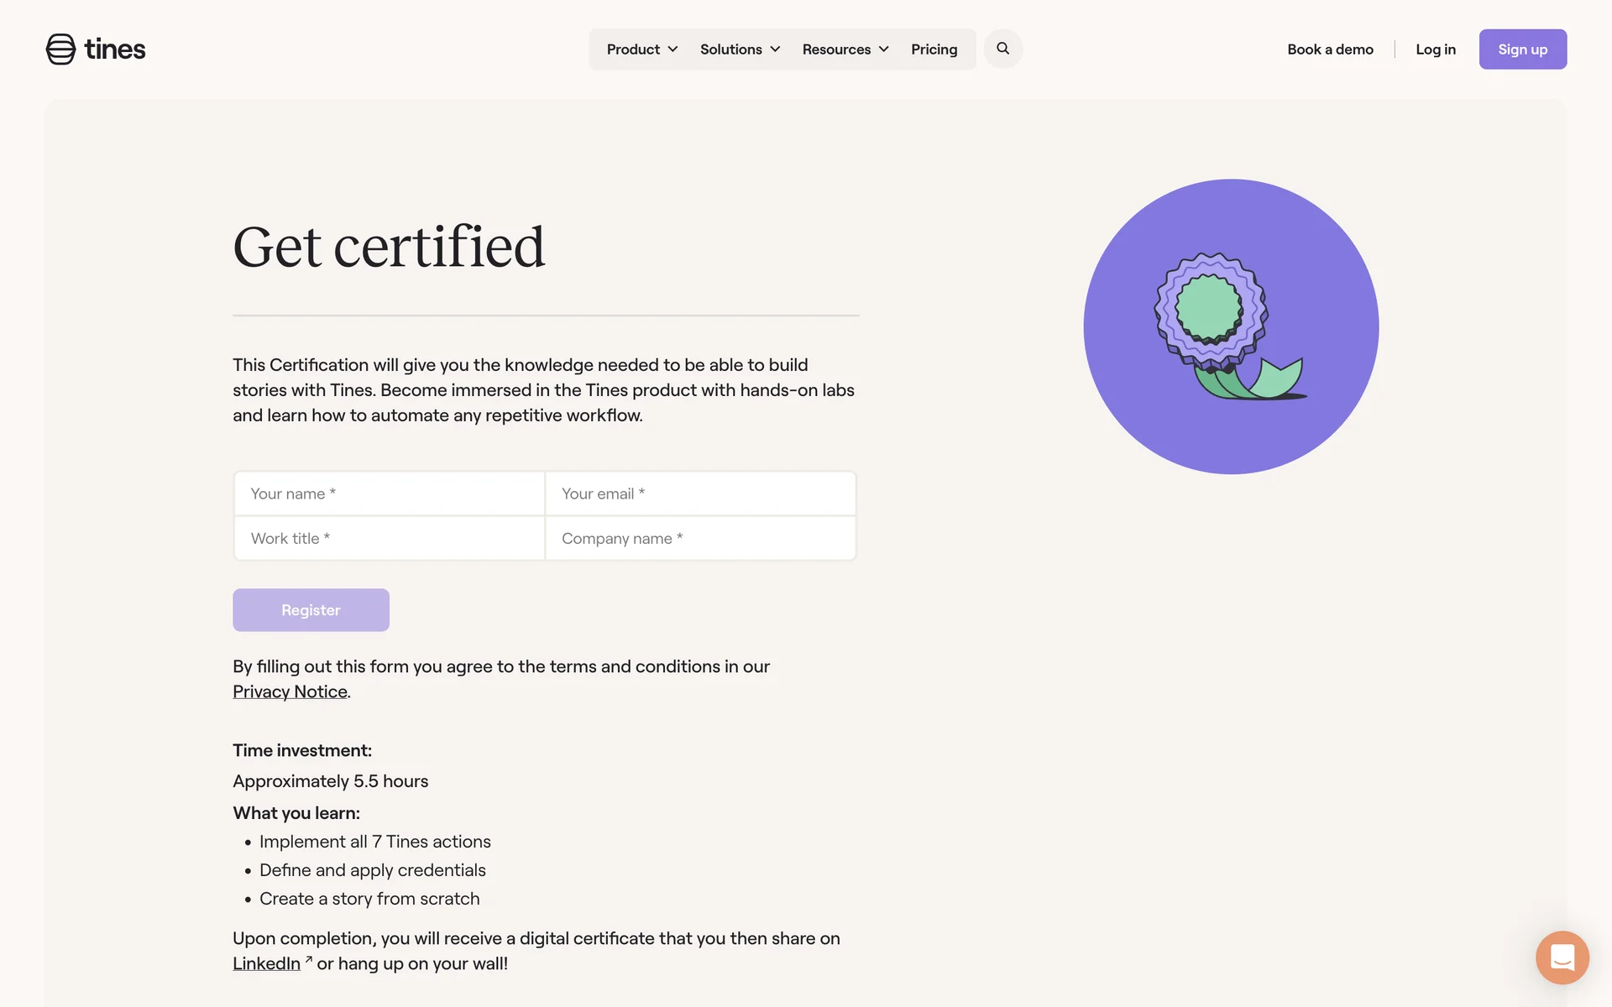Expand the Resources dropdown menu
1612x1007 pixels.
(845, 50)
